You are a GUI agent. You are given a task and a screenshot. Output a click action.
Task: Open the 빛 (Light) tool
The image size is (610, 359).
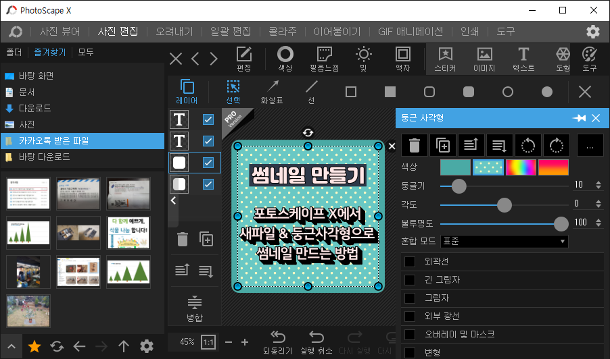pos(363,59)
